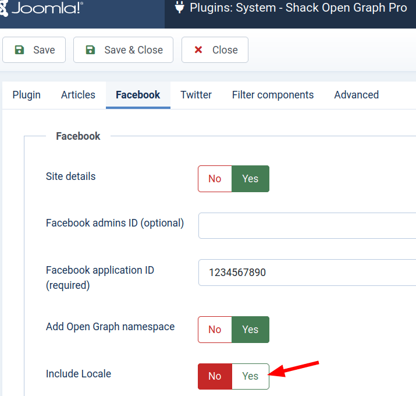The image size is (416, 396).
Task: Click the Include Locale label
Action: (x=79, y=374)
